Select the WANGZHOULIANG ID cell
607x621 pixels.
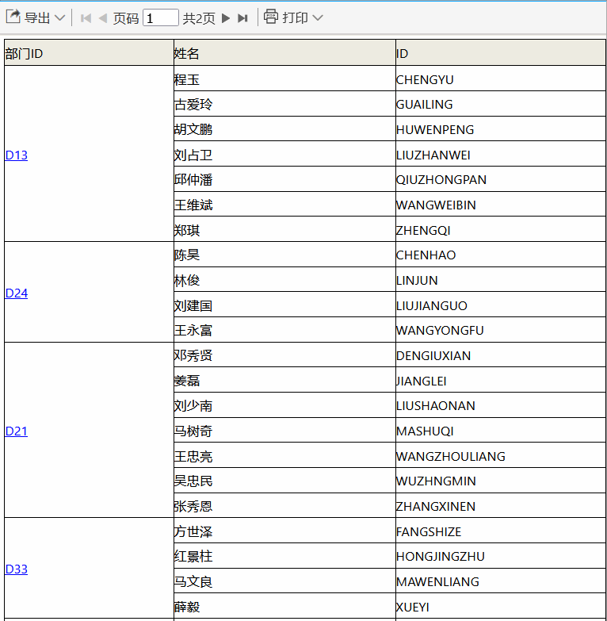[x=501, y=455]
